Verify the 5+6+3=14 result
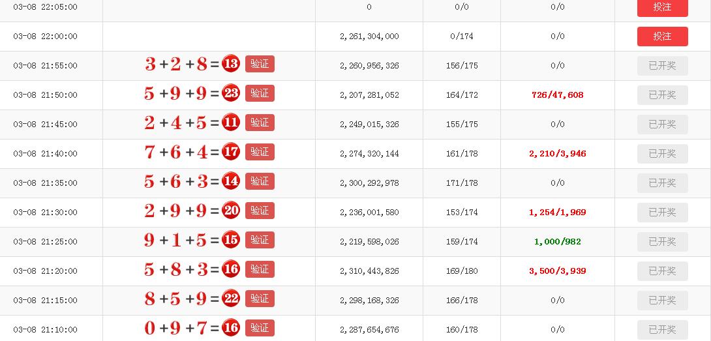The image size is (711, 341). point(260,181)
